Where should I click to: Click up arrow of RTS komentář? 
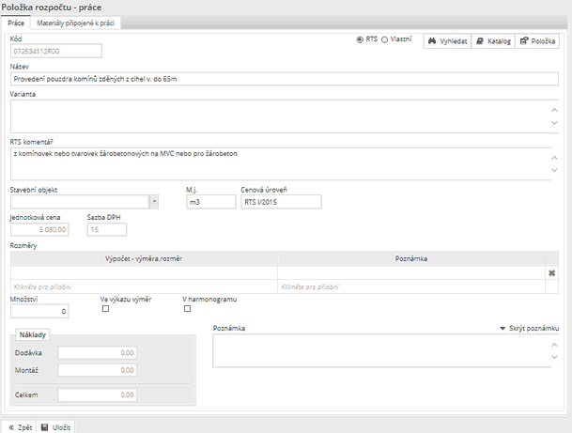(554, 158)
